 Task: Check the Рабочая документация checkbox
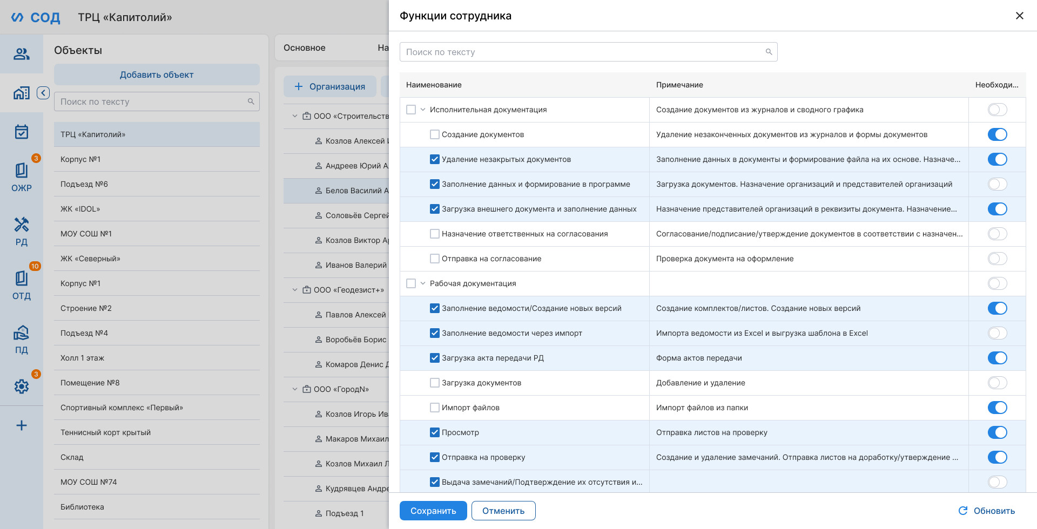point(411,283)
